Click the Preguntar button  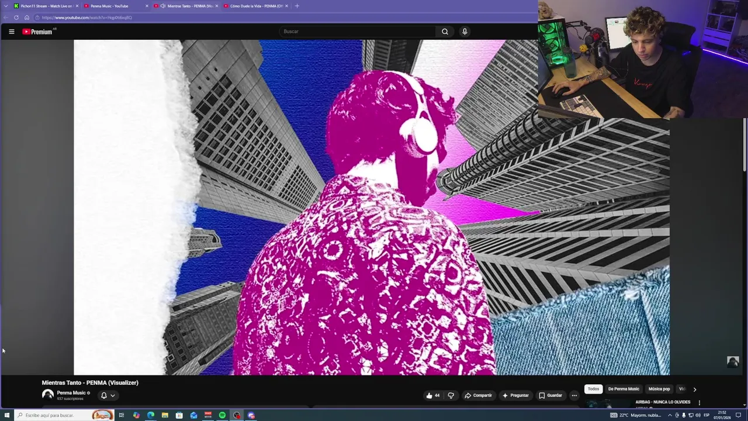coord(515,395)
